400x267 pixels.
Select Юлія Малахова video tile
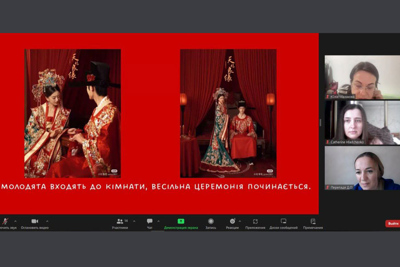(362, 77)
